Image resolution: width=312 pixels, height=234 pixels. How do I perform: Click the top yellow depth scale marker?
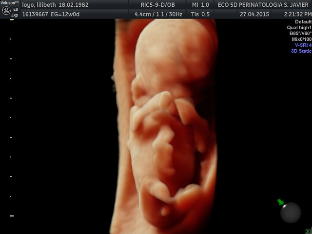12,19
